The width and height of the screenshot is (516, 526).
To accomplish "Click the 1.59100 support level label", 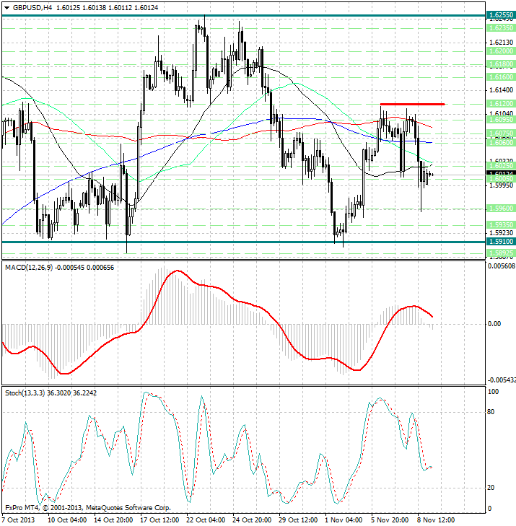I will [500, 242].
